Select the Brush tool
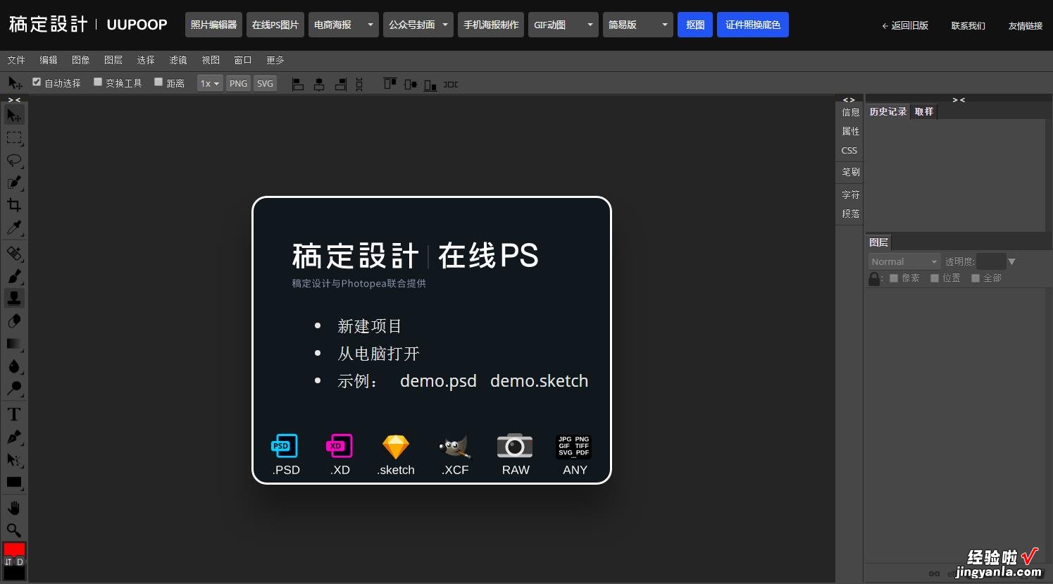Viewport: 1053px width, 584px height. [x=14, y=275]
